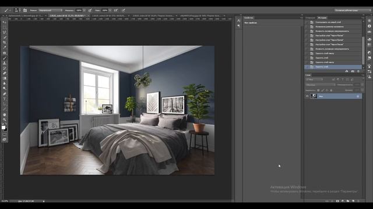The height and width of the screenshot is (209, 373).
Task: Select the Line shape tool
Action: point(4,109)
